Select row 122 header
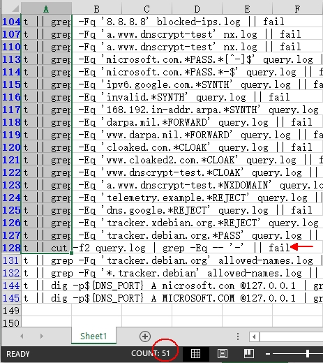The width and height of the screenshot is (323, 363). point(11,172)
